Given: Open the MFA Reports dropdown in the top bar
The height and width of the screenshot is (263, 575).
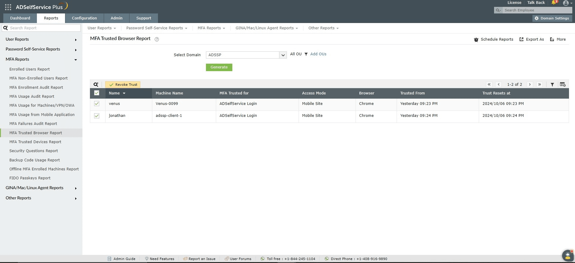Looking at the screenshot, I should point(211,28).
